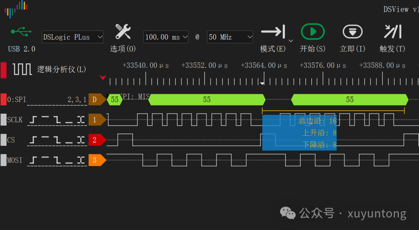Set MOSI either edge trigger
Image resolution: width=419 pixels, height=230 pixels.
[x=81, y=160]
